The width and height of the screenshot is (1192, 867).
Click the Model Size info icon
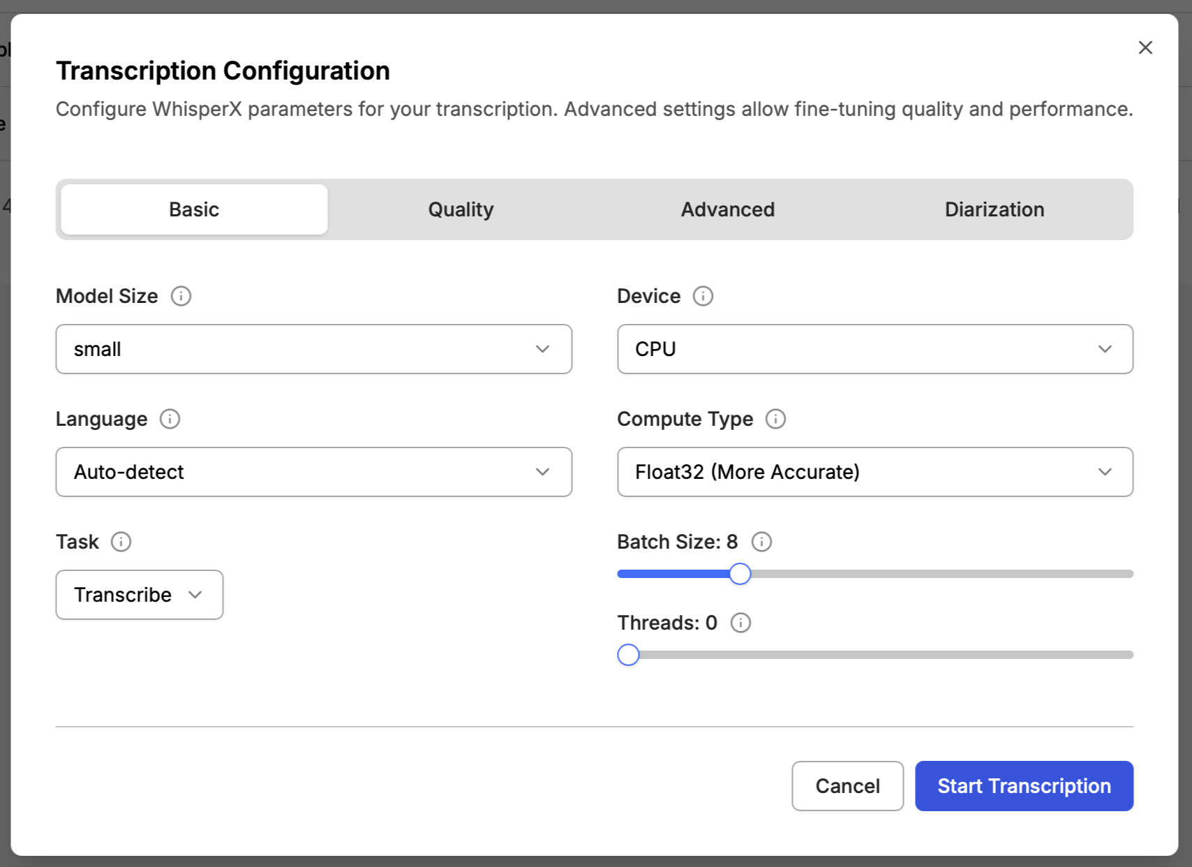(181, 296)
